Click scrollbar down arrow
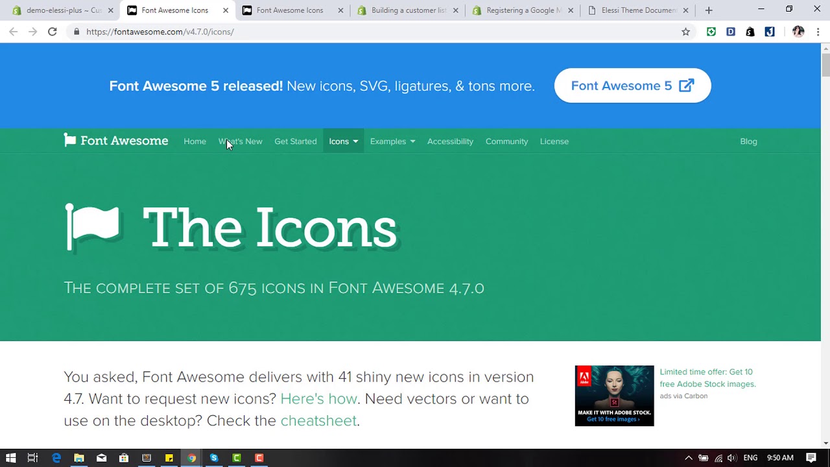This screenshot has height=467, width=830. coord(825,444)
